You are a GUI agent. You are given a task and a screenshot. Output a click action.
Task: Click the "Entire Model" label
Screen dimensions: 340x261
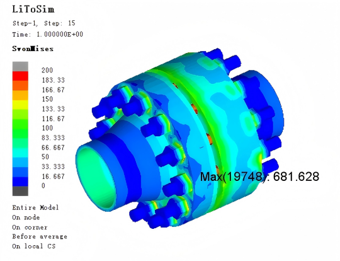coord(35,207)
